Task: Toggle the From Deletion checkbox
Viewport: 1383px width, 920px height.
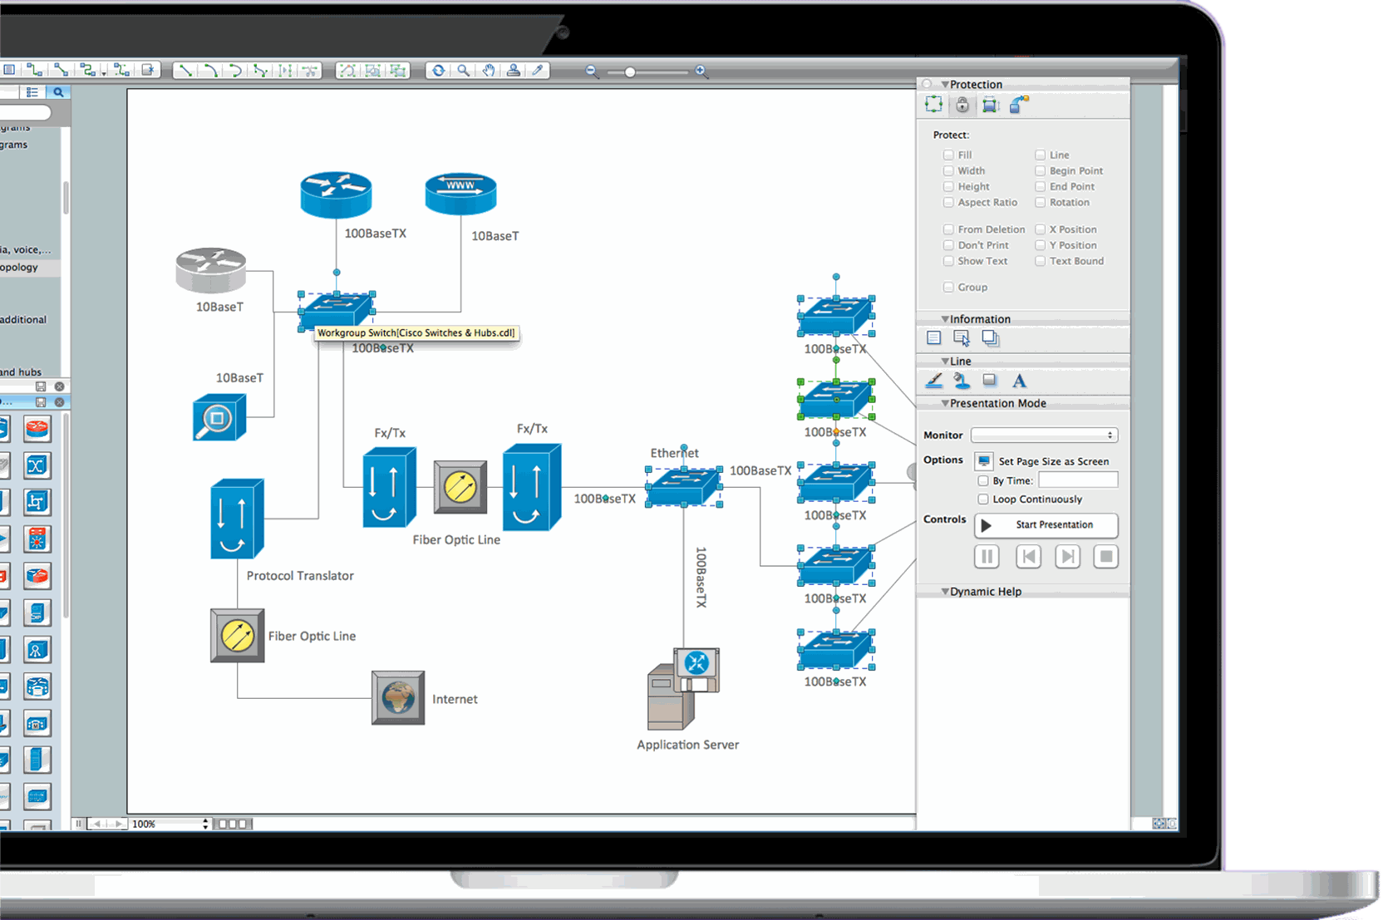Action: tap(948, 229)
